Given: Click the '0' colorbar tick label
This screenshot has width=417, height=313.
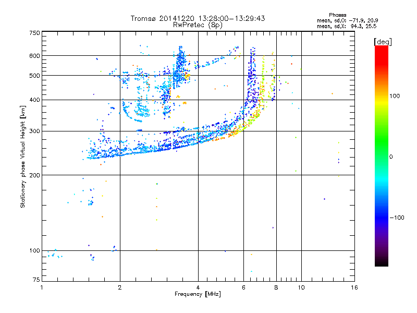Looking at the screenshot, I should (x=391, y=157).
